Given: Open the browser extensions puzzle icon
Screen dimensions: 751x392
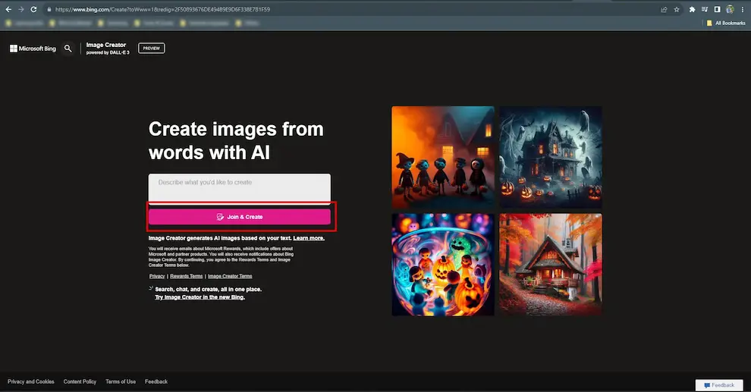Looking at the screenshot, I should [x=692, y=9].
